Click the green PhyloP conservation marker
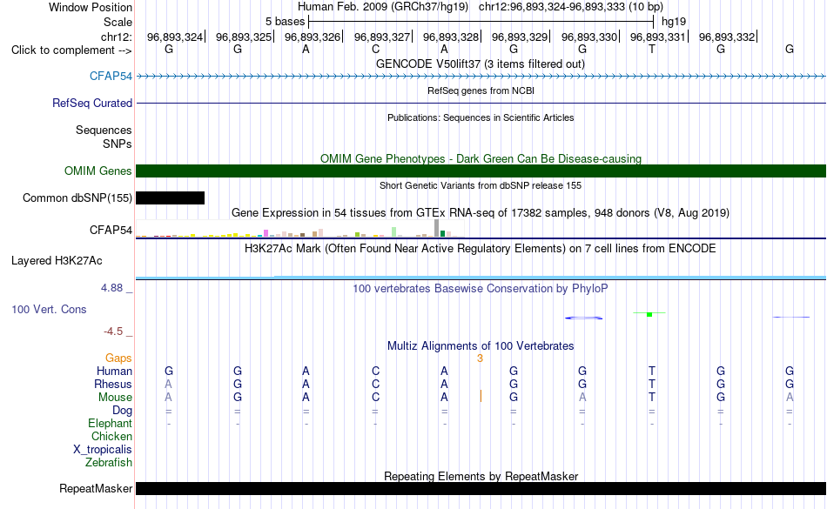Viewport: 827px width, 509px height. point(649,314)
